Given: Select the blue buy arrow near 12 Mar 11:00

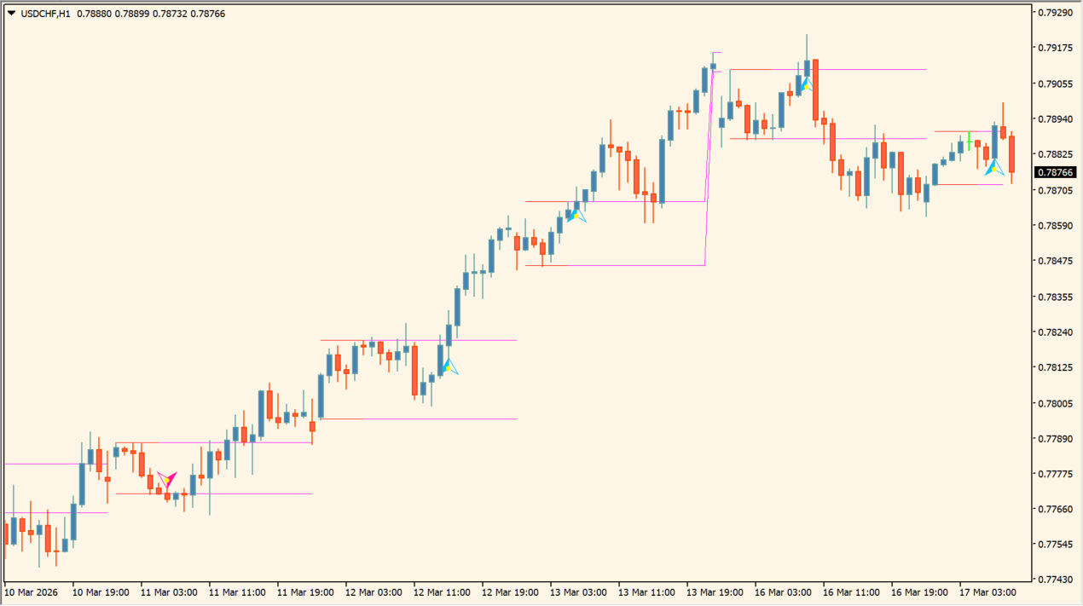Looking at the screenshot, I should 448,366.
